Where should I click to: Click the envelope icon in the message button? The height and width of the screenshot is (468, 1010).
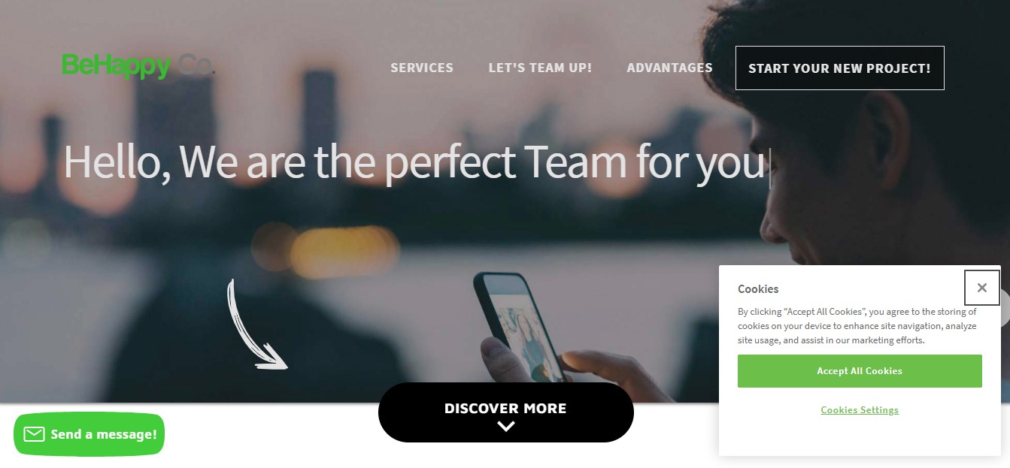34,434
